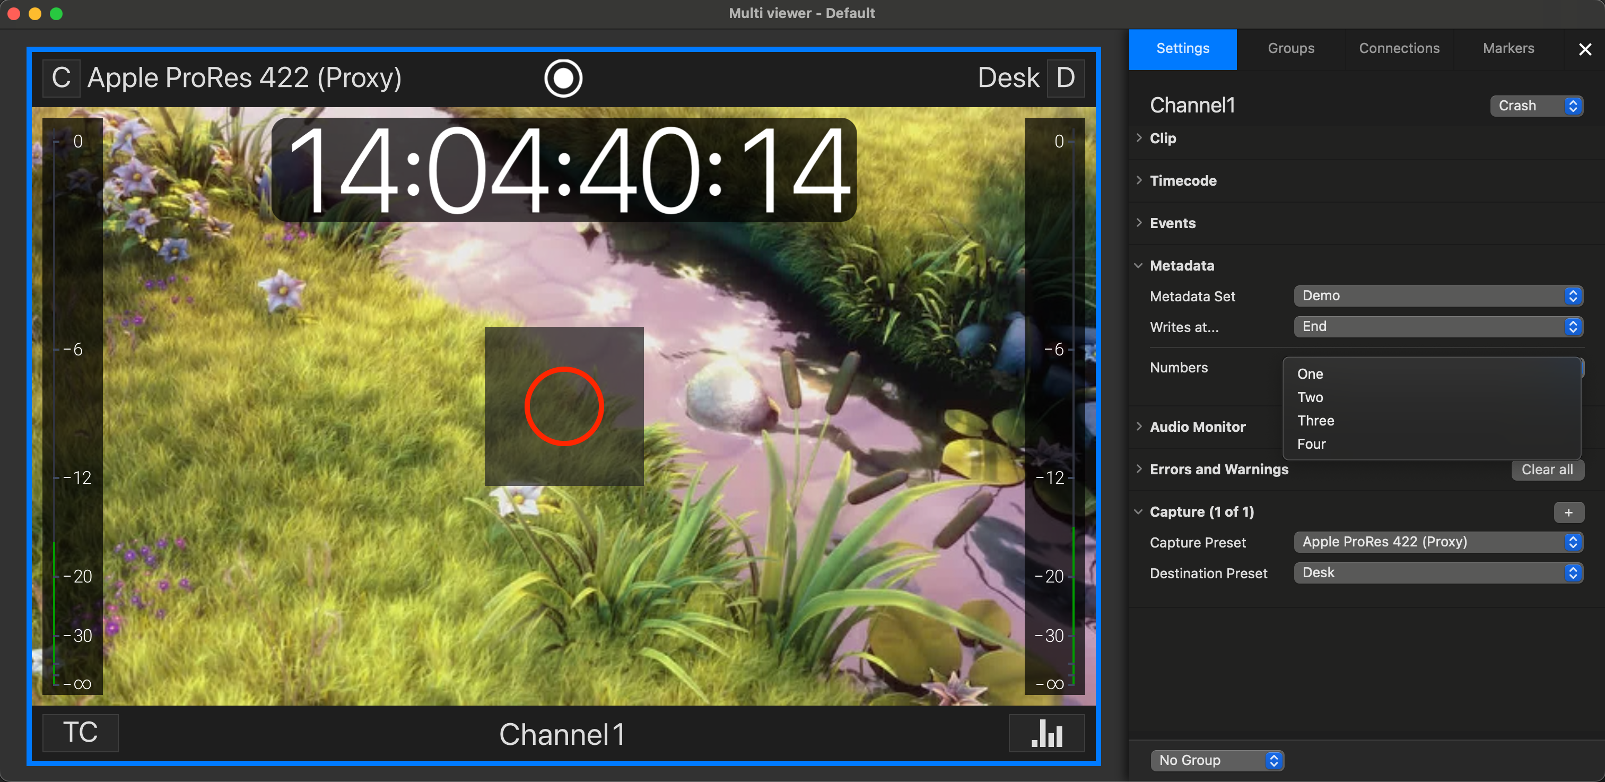Choose One from the Numbers list
1605x782 pixels.
[1432, 374]
